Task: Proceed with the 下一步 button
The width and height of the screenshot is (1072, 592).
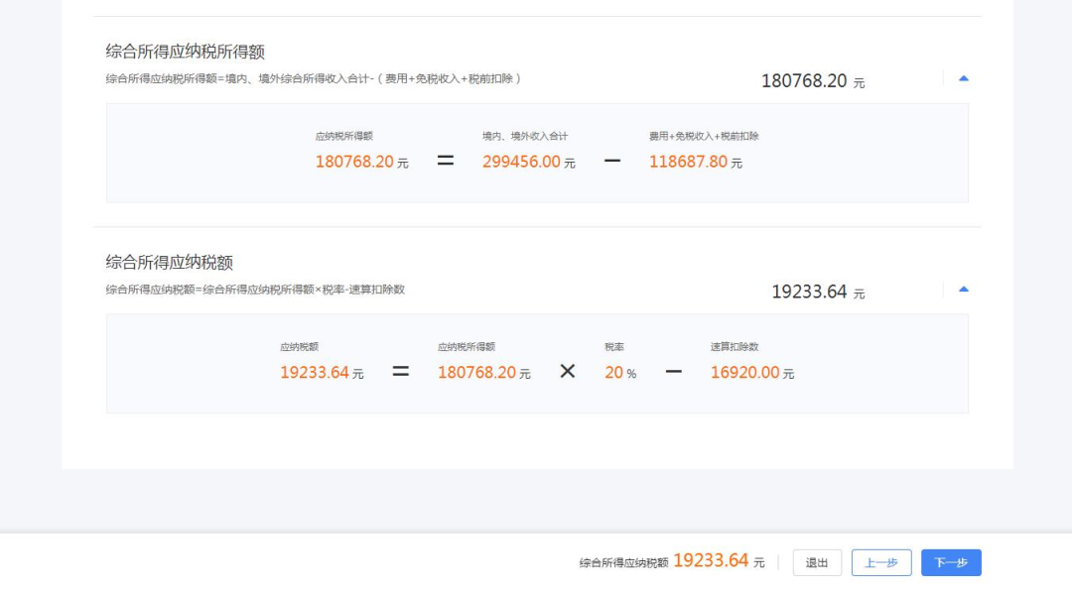Action: [x=951, y=562]
